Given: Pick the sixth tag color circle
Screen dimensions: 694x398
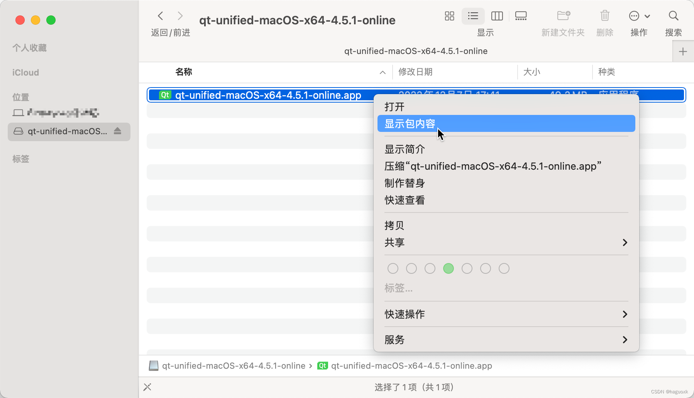Looking at the screenshot, I should (x=486, y=268).
